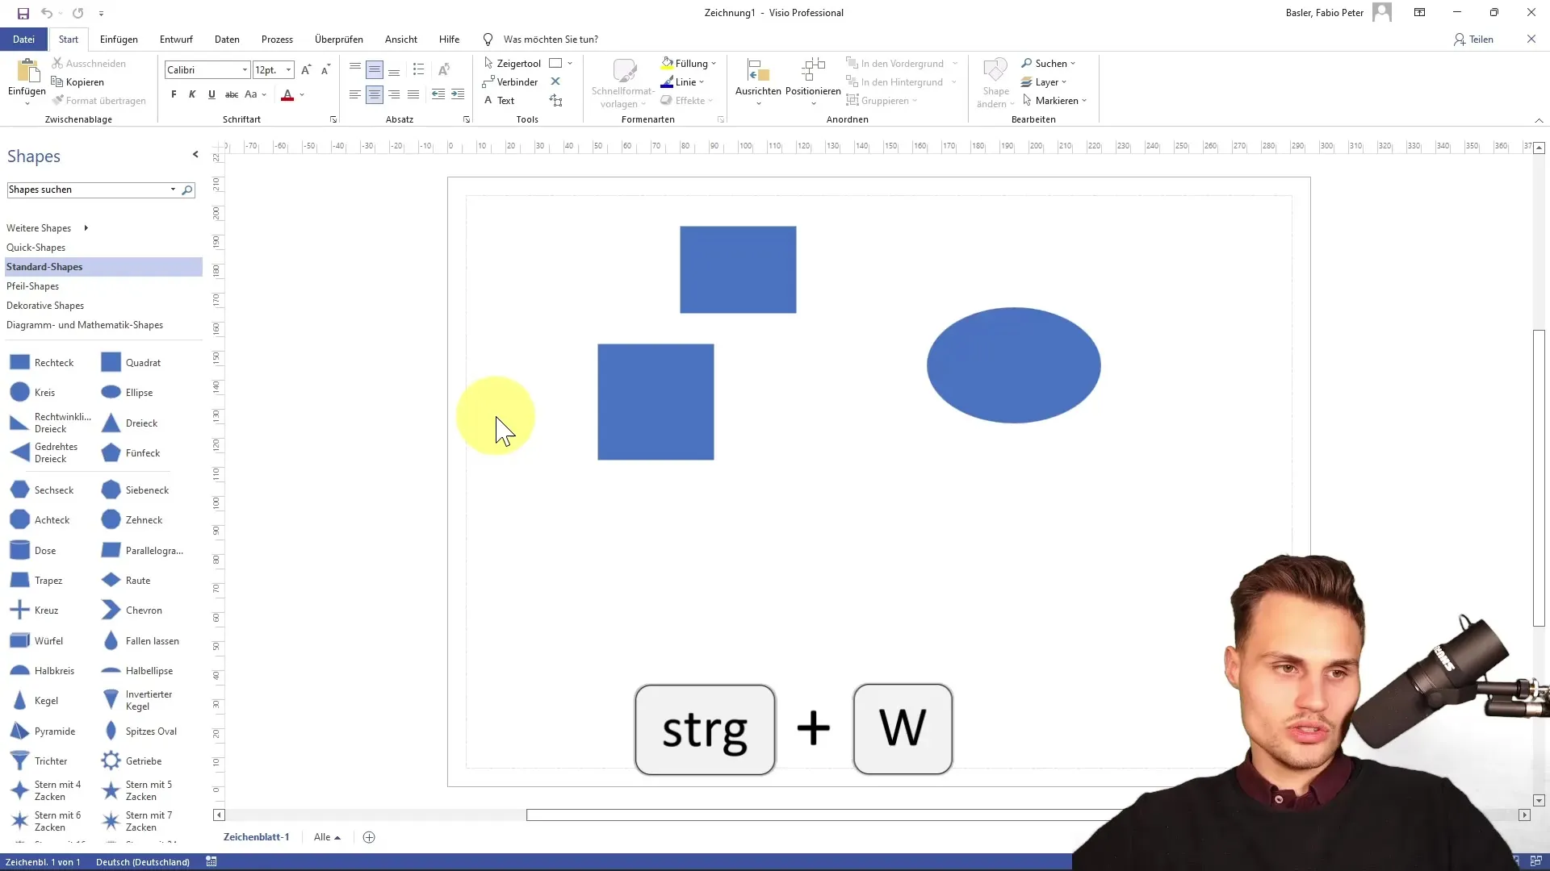The image size is (1550, 871).
Task: Open the Standard-Shapes expander
Action: (44, 266)
